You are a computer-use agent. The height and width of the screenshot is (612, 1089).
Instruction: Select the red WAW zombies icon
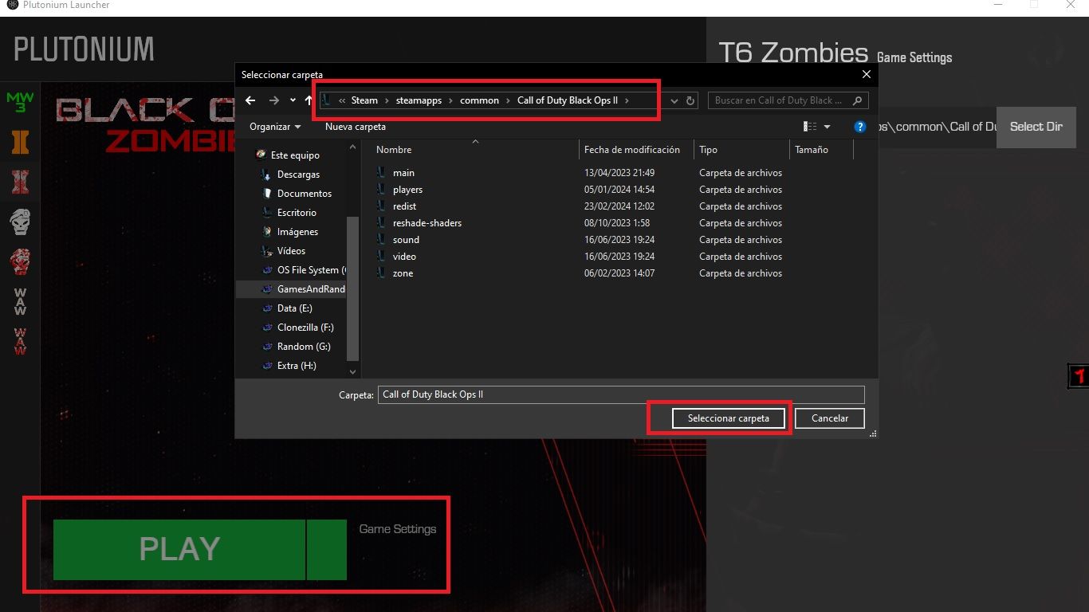[20, 341]
